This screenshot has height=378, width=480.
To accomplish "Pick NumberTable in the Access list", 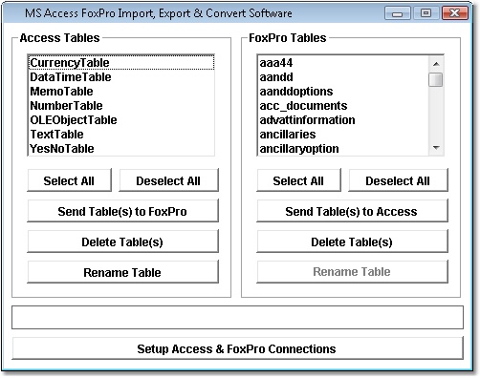I will click(121, 106).
